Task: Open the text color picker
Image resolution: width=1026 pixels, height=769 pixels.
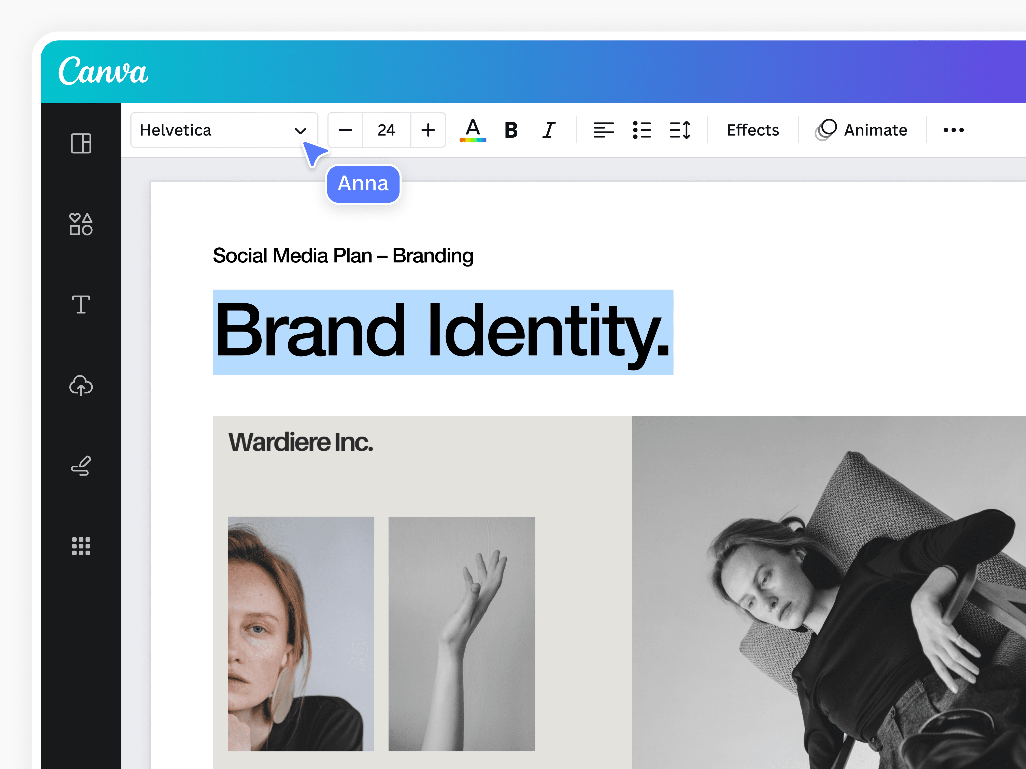Action: coord(473,130)
